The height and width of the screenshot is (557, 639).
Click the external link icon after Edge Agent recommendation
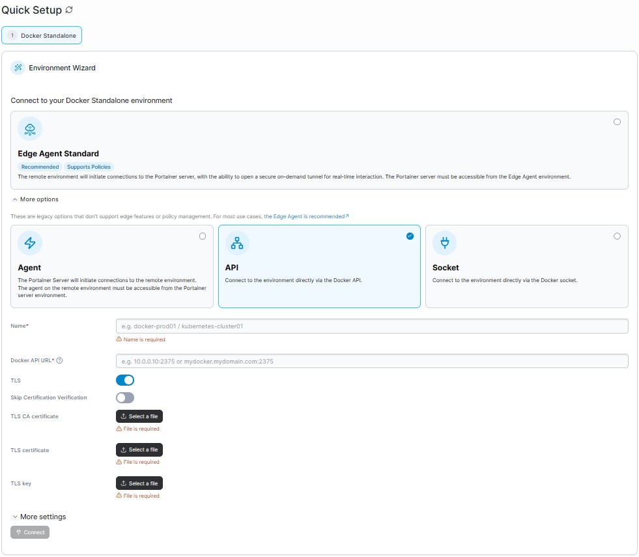[x=347, y=216]
